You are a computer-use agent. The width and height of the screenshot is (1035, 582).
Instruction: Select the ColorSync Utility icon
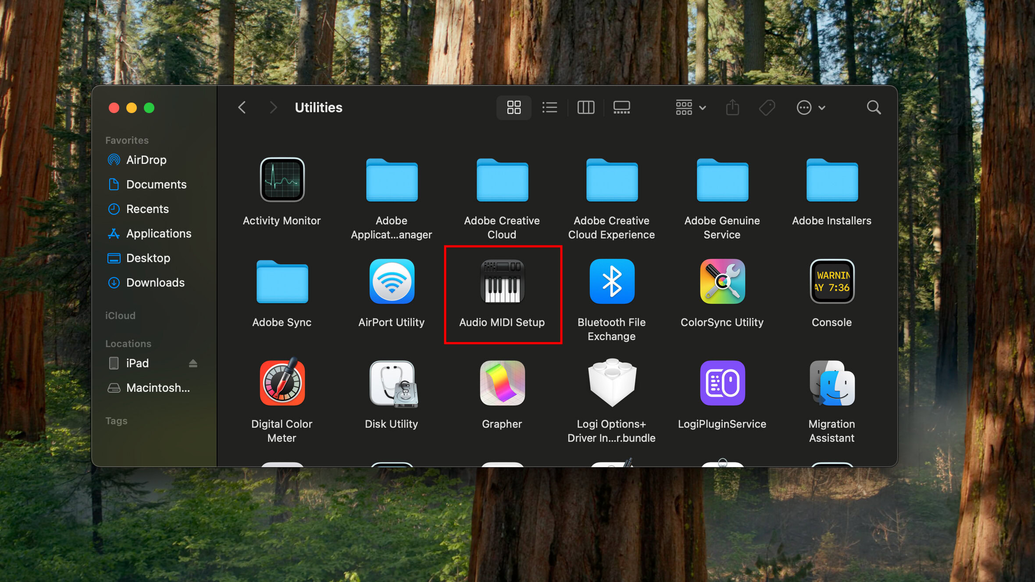tap(722, 282)
